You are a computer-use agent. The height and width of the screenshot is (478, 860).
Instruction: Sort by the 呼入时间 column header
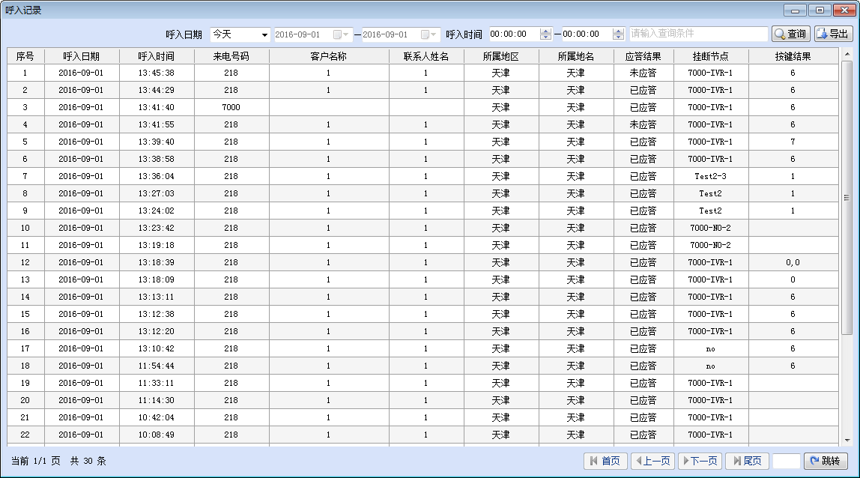coord(156,56)
